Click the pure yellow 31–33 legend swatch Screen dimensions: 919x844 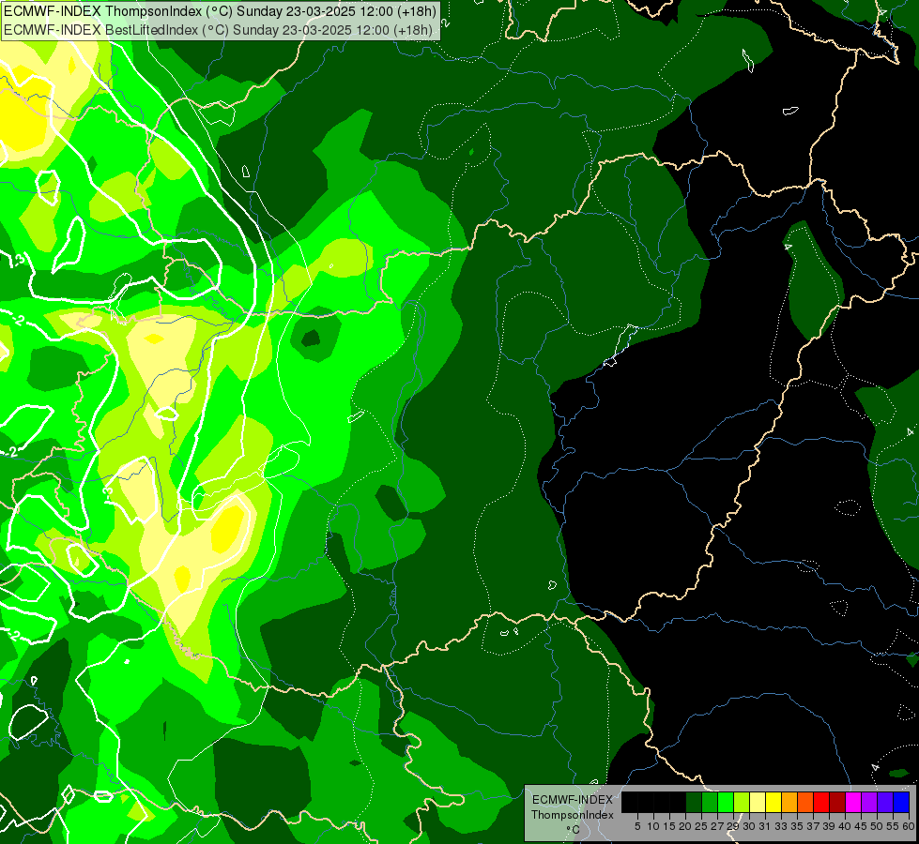click(773, 802)
